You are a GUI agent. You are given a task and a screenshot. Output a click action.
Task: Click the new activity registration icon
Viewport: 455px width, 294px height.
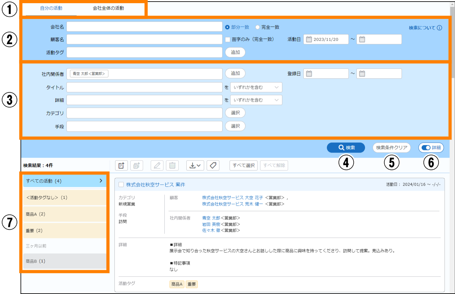click(121, 165)
